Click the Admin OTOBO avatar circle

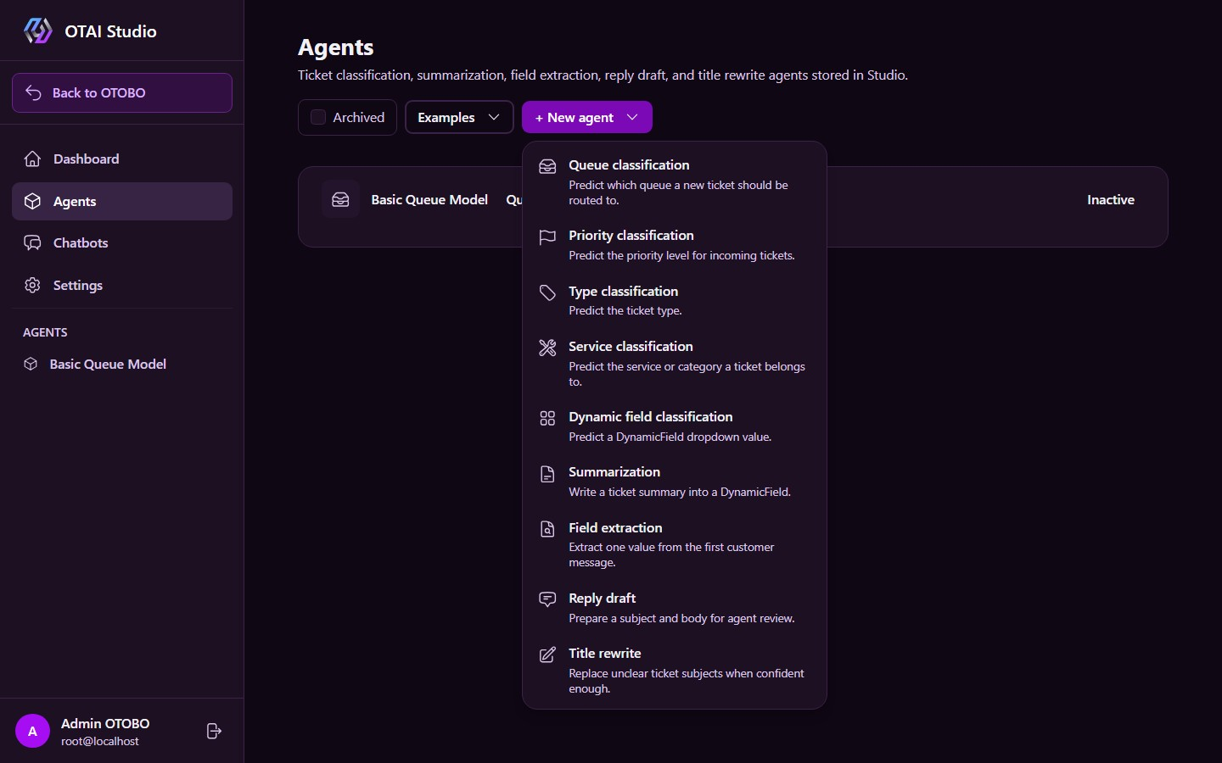pyautogui.click(x=32, y=731)
